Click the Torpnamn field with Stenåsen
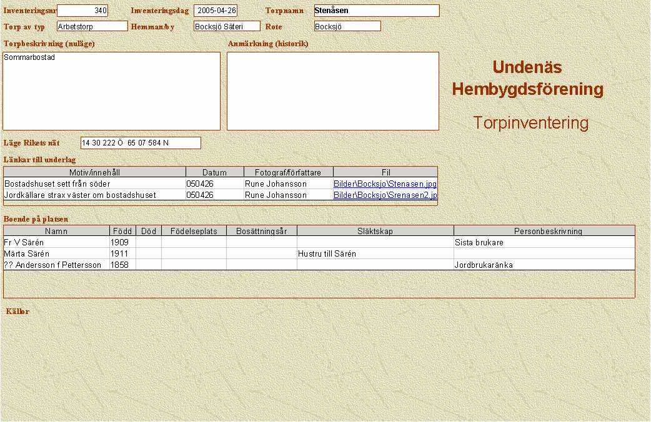Image resolution: width=651 pixels, height=422 pixels. 377,11
